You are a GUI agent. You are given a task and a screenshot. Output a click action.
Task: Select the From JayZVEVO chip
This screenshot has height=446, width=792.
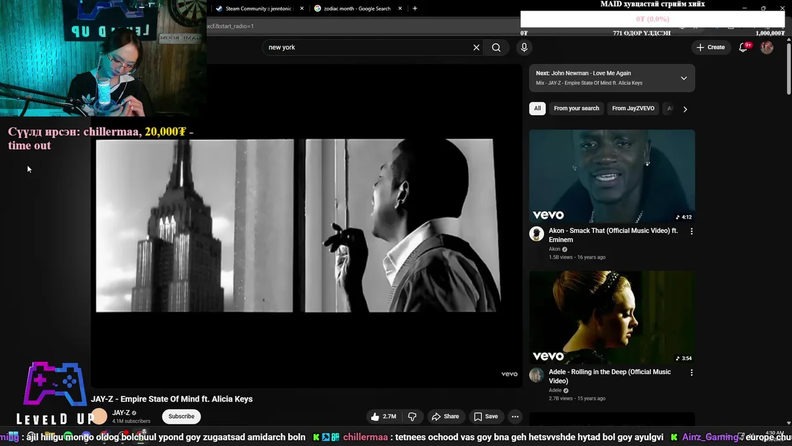coord(633,108)
